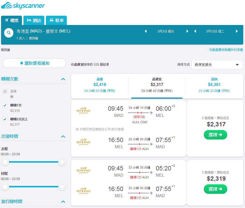Collapse the 出發時間 filter section
245x208 pixels.
(63, 136)
